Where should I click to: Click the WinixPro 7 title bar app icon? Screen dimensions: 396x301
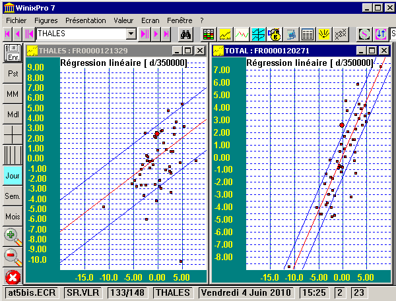pyautogui.click(x=9, y=8)
